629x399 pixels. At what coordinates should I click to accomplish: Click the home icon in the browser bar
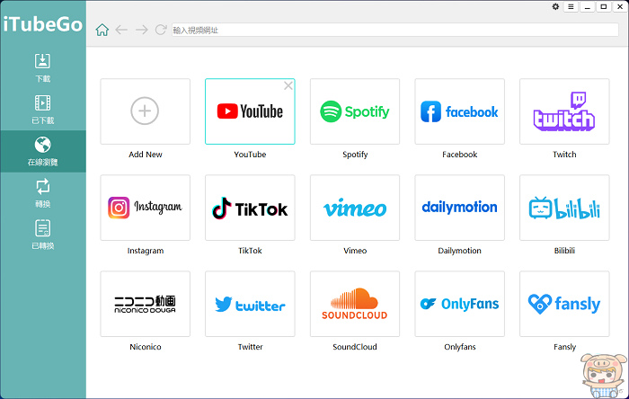pos(102,30)
